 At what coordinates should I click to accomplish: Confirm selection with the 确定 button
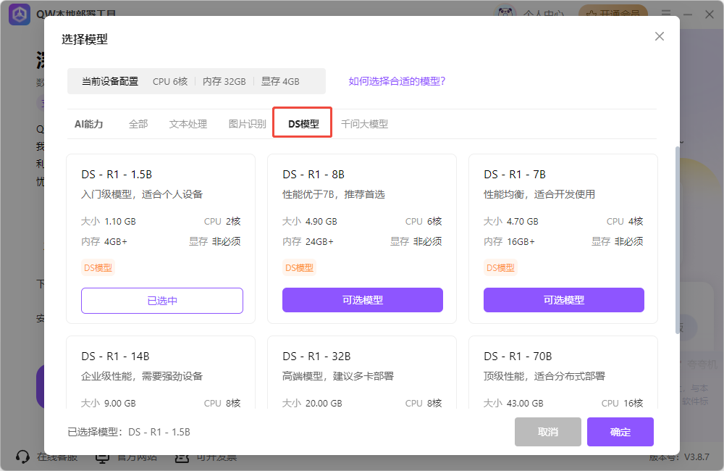click(x=620, y=432)
